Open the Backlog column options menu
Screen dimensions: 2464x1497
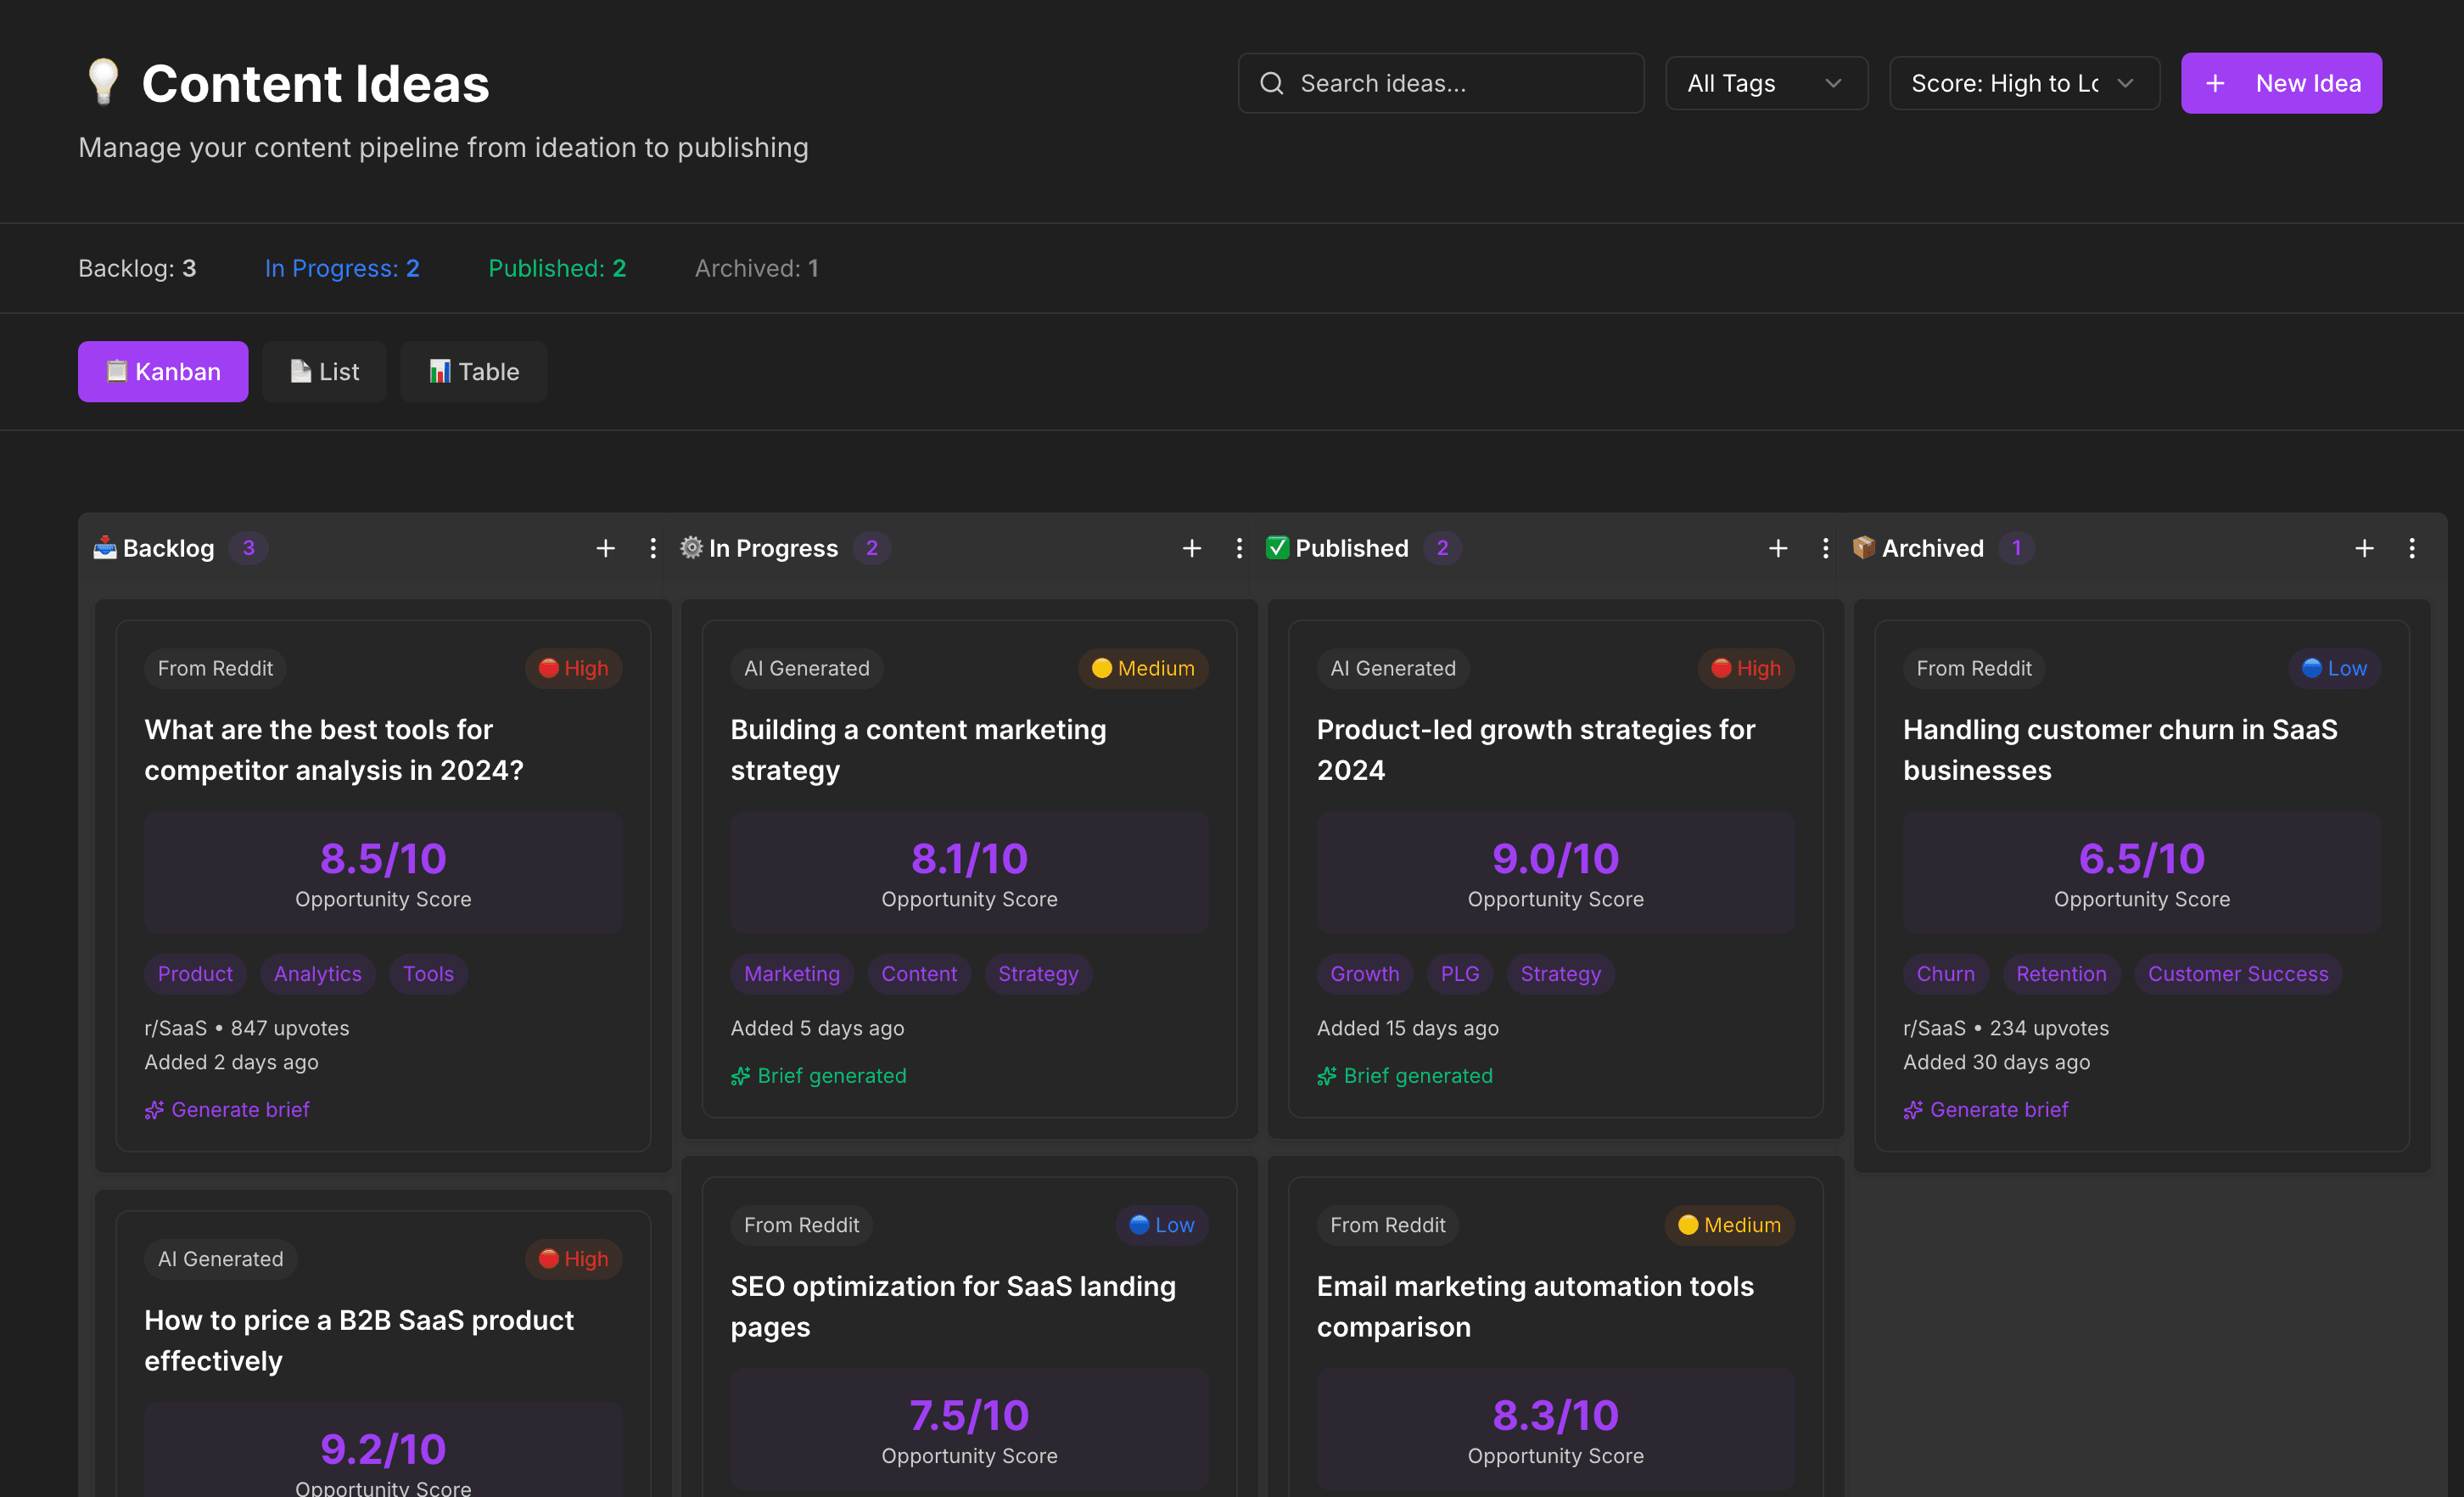point(653,548)
